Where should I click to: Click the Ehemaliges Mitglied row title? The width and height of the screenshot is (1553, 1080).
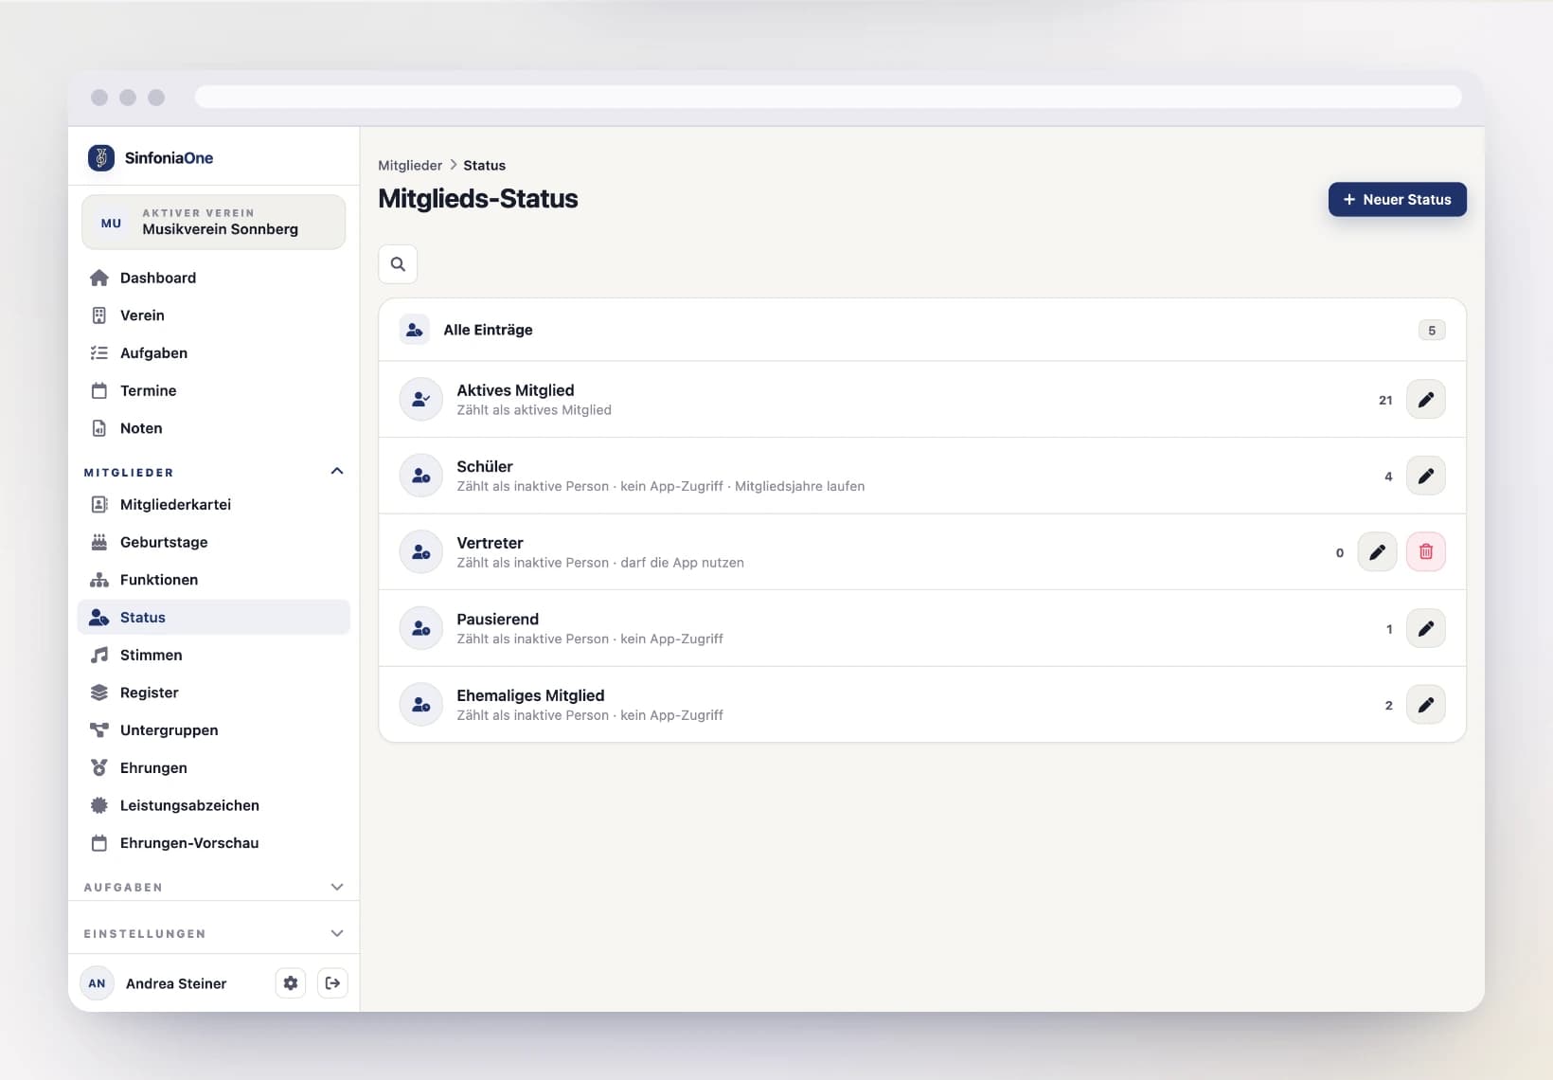point(530,695)
